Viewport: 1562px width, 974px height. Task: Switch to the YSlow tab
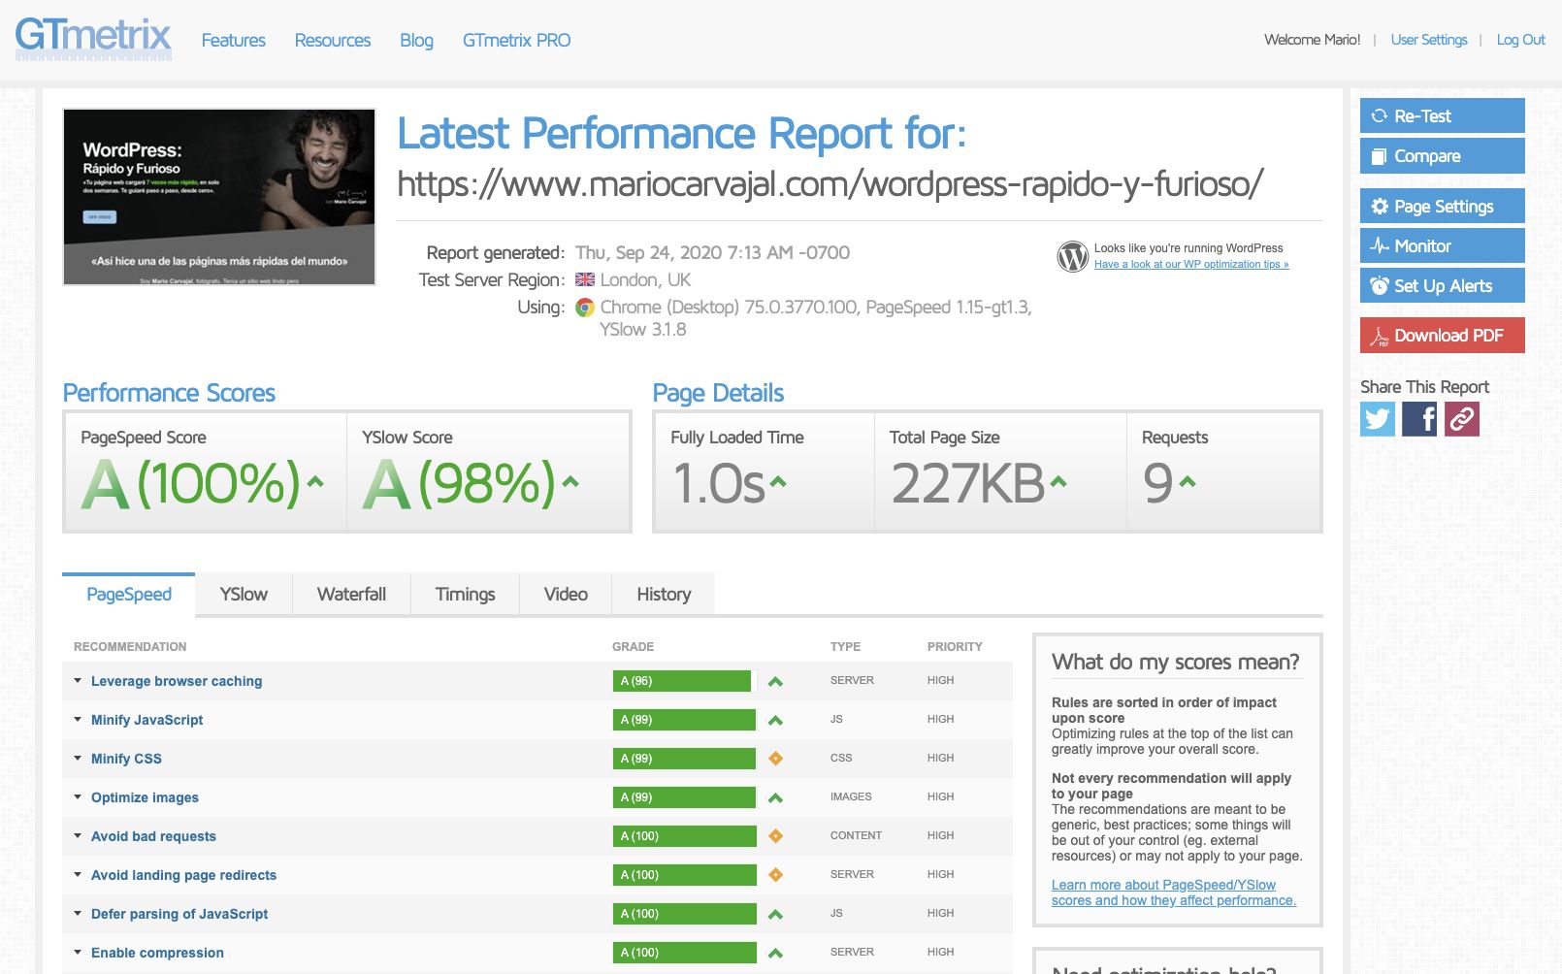pos(244,595)
